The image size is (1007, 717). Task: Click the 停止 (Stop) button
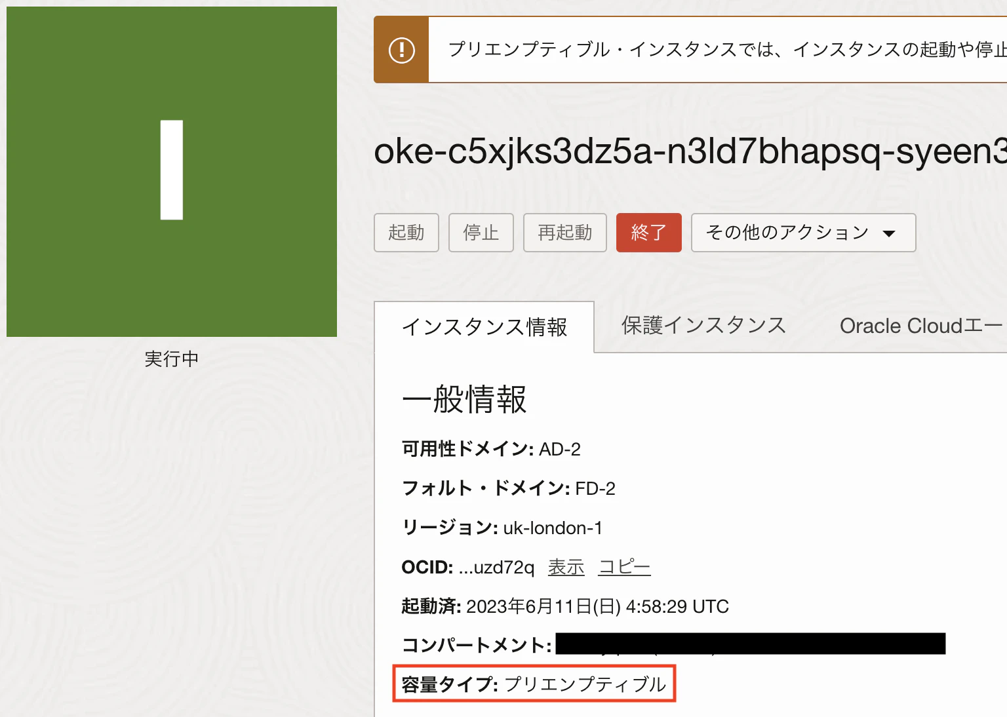point(481,233)
